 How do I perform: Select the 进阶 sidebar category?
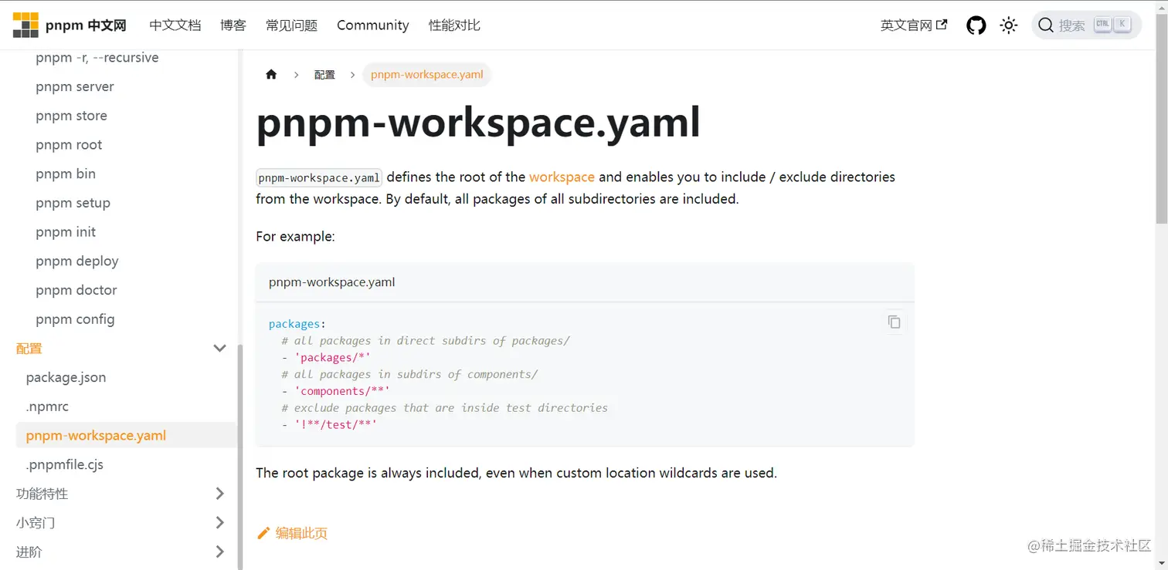tap(29, 551)
